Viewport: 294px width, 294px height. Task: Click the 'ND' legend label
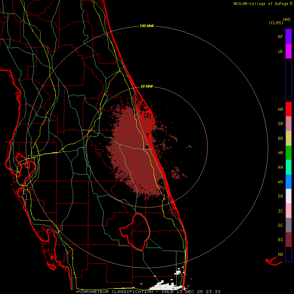click(280, 254)
